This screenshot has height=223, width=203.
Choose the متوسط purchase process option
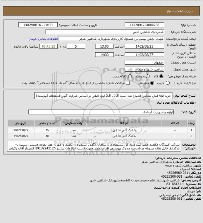point(152,83)
